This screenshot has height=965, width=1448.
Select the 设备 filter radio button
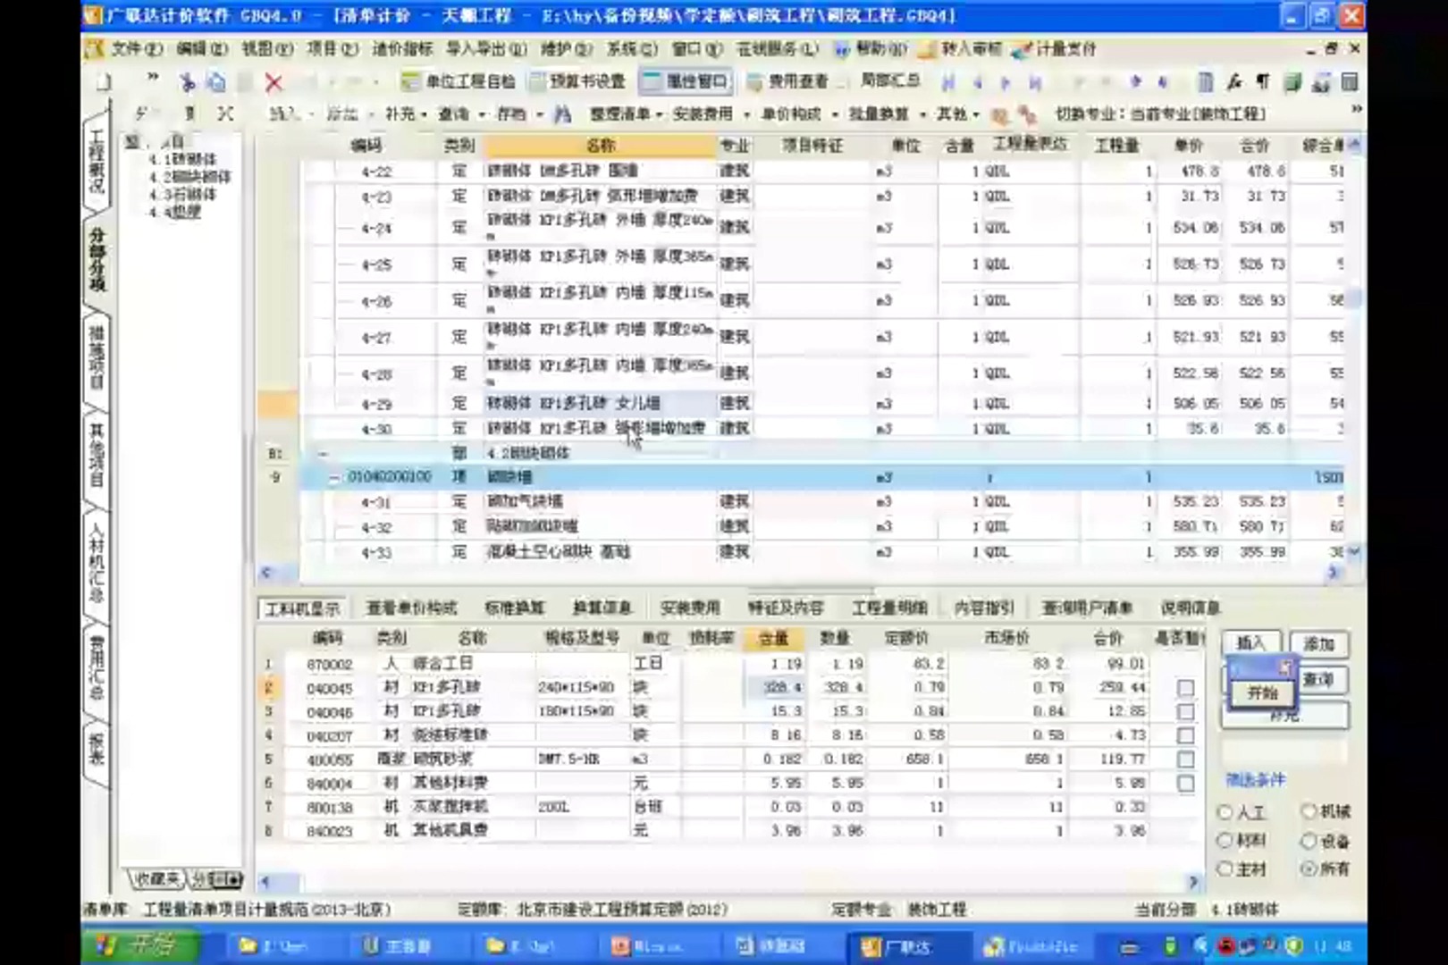click(1309, 841)
